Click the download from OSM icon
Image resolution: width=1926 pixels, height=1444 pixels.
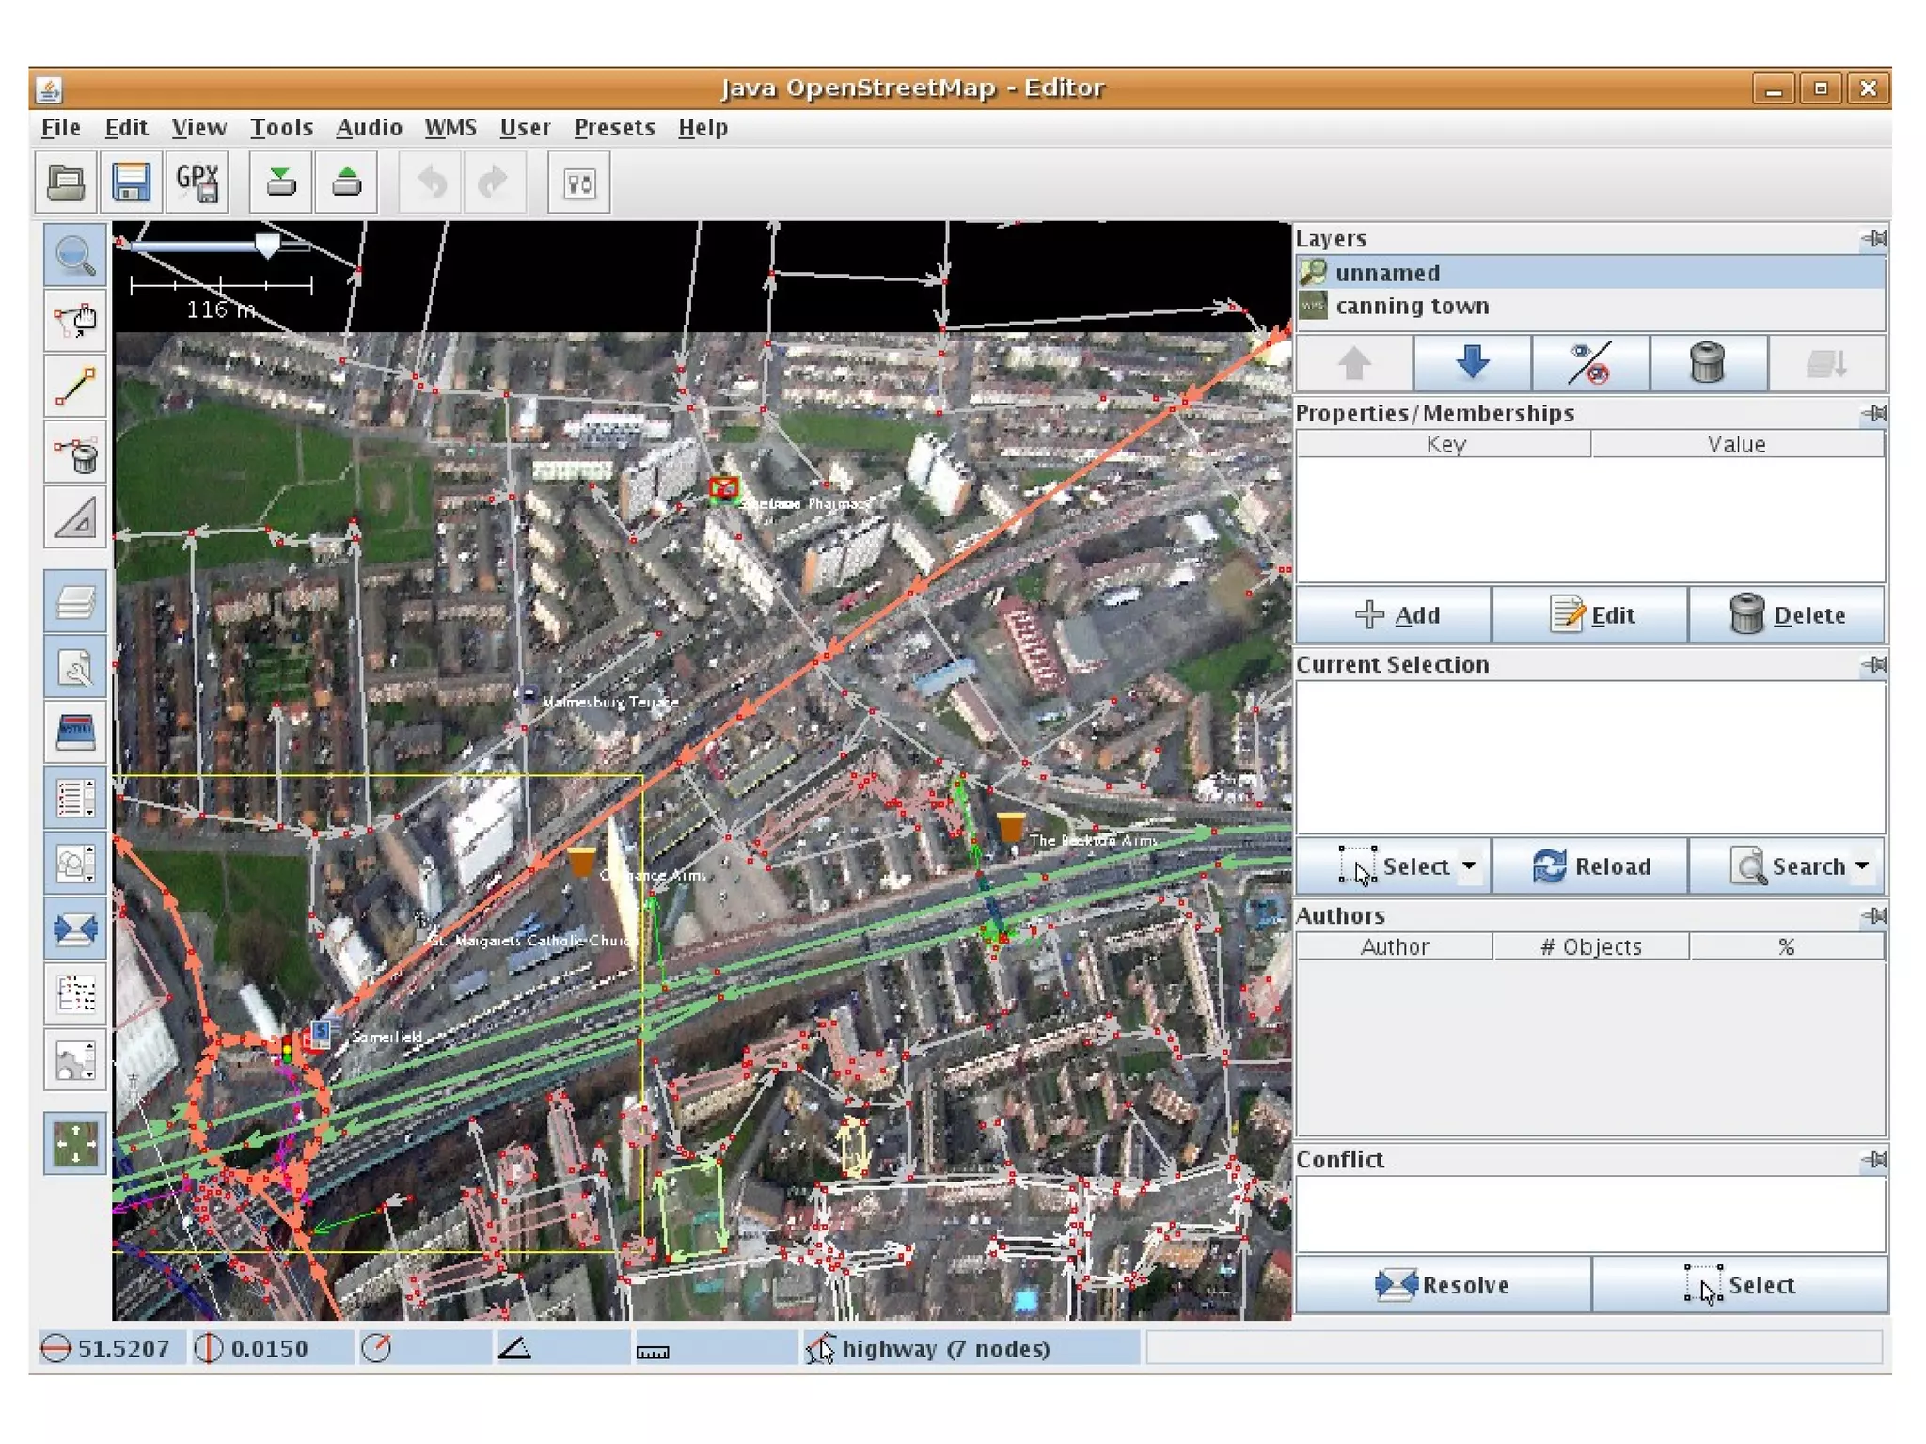coord(280,182)
